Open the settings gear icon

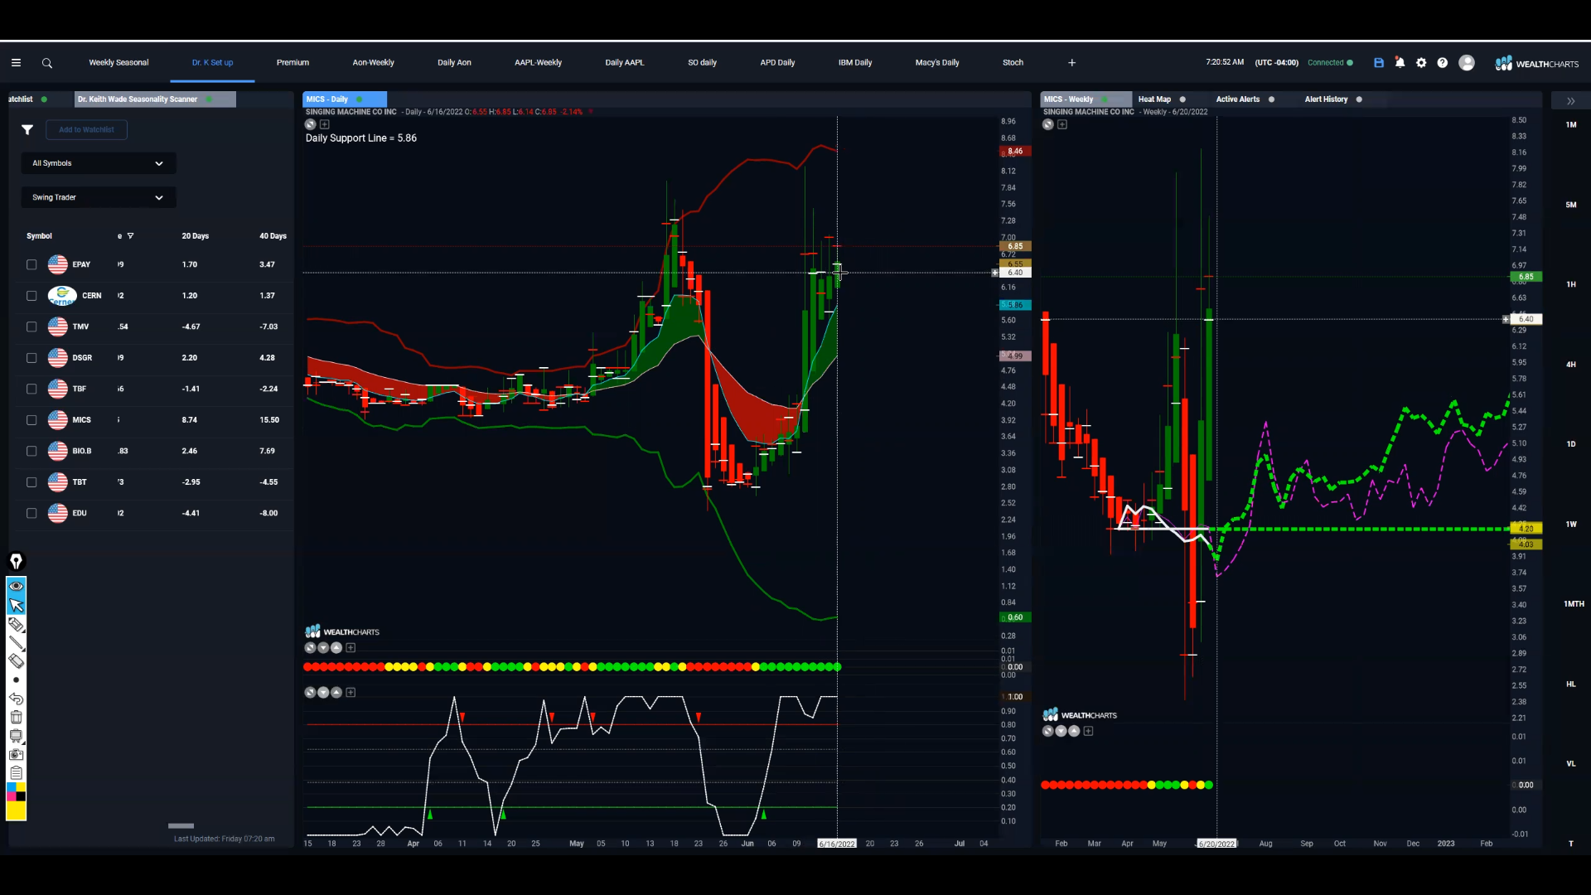1421,63
